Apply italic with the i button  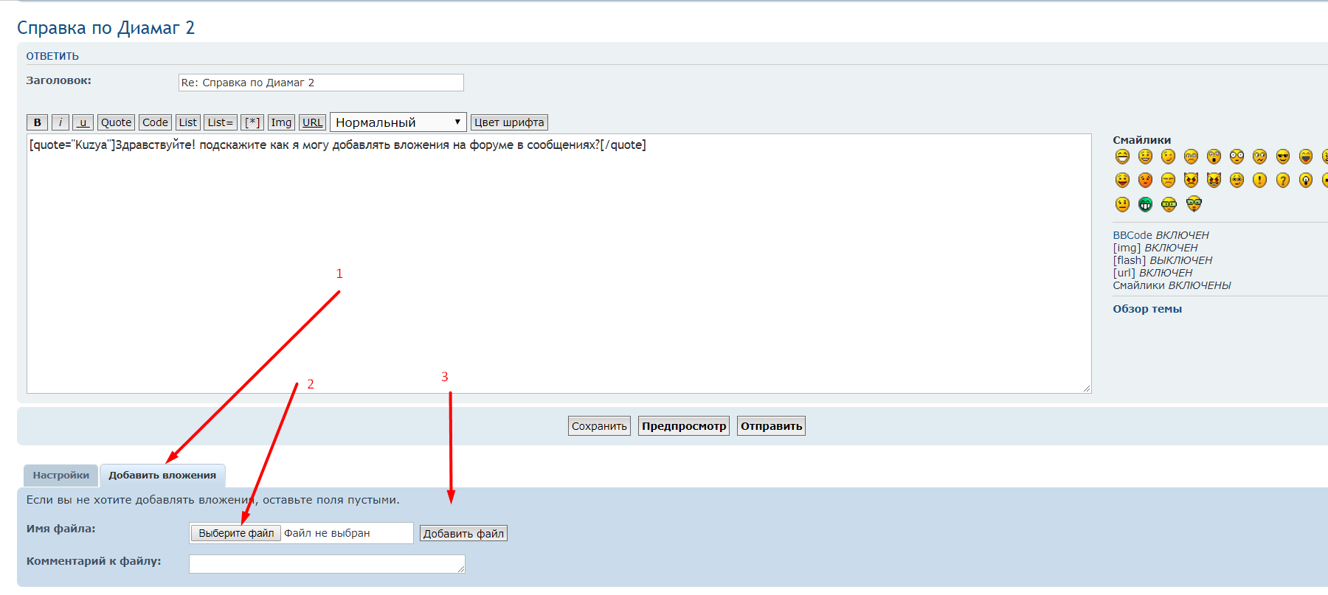click(60, 122)
